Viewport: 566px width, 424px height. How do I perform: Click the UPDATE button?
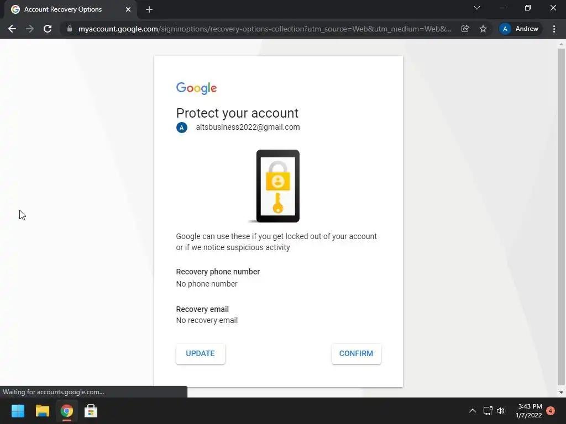(x=200, y=354)
